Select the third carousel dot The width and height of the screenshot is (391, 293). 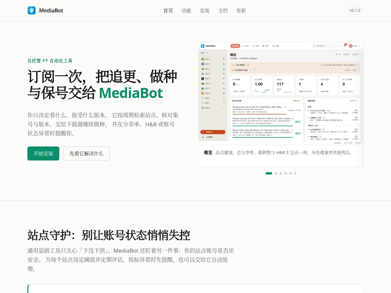pyautogui.click(x=281, y=173)
